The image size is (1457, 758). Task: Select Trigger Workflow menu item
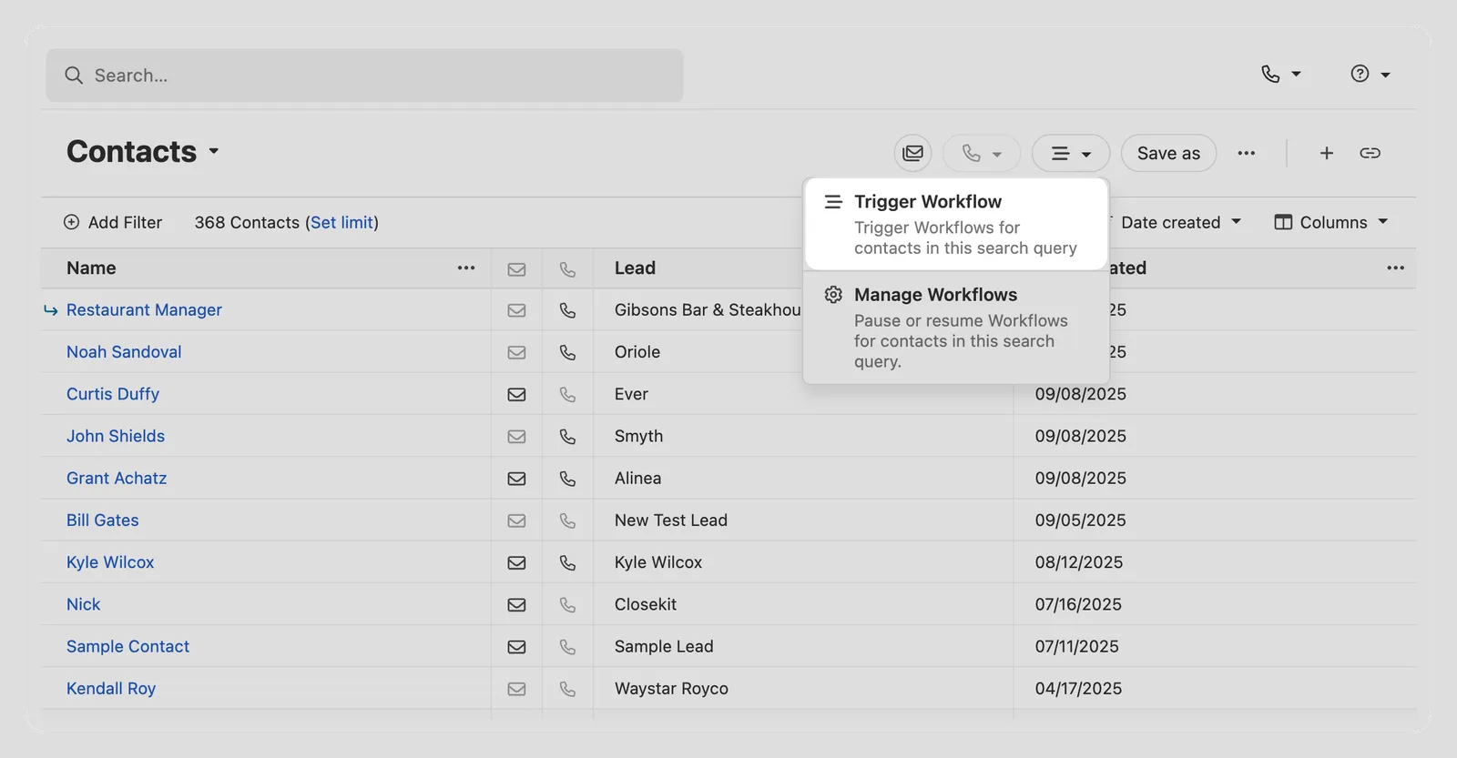point(956,224)
